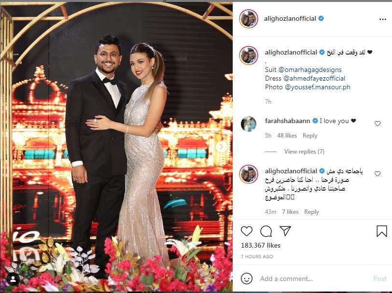392x293 pixels.
Task: Like alighozlanofficial's pinned reply comment heart
Action: click(x=377, y=174)
